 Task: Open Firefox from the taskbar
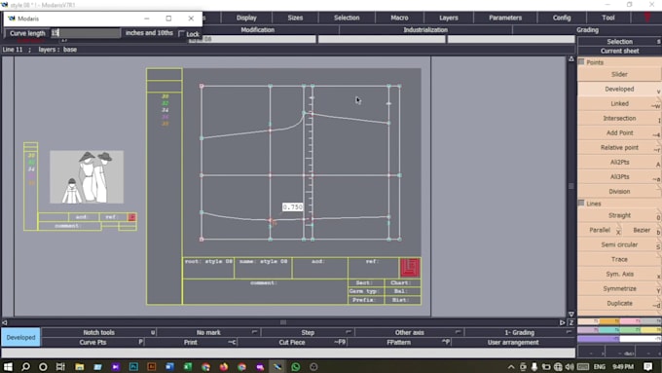point(223,366)
